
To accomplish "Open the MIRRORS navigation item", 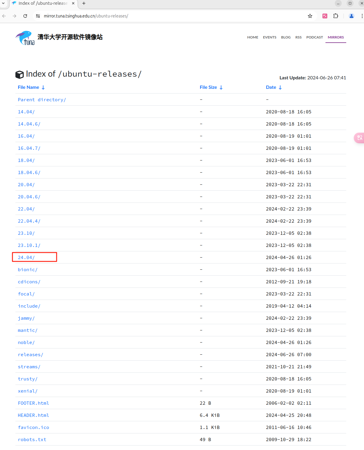I will point(336,37).
